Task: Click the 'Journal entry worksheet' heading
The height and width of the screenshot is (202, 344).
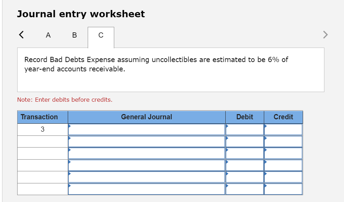Action: (81, 14)
